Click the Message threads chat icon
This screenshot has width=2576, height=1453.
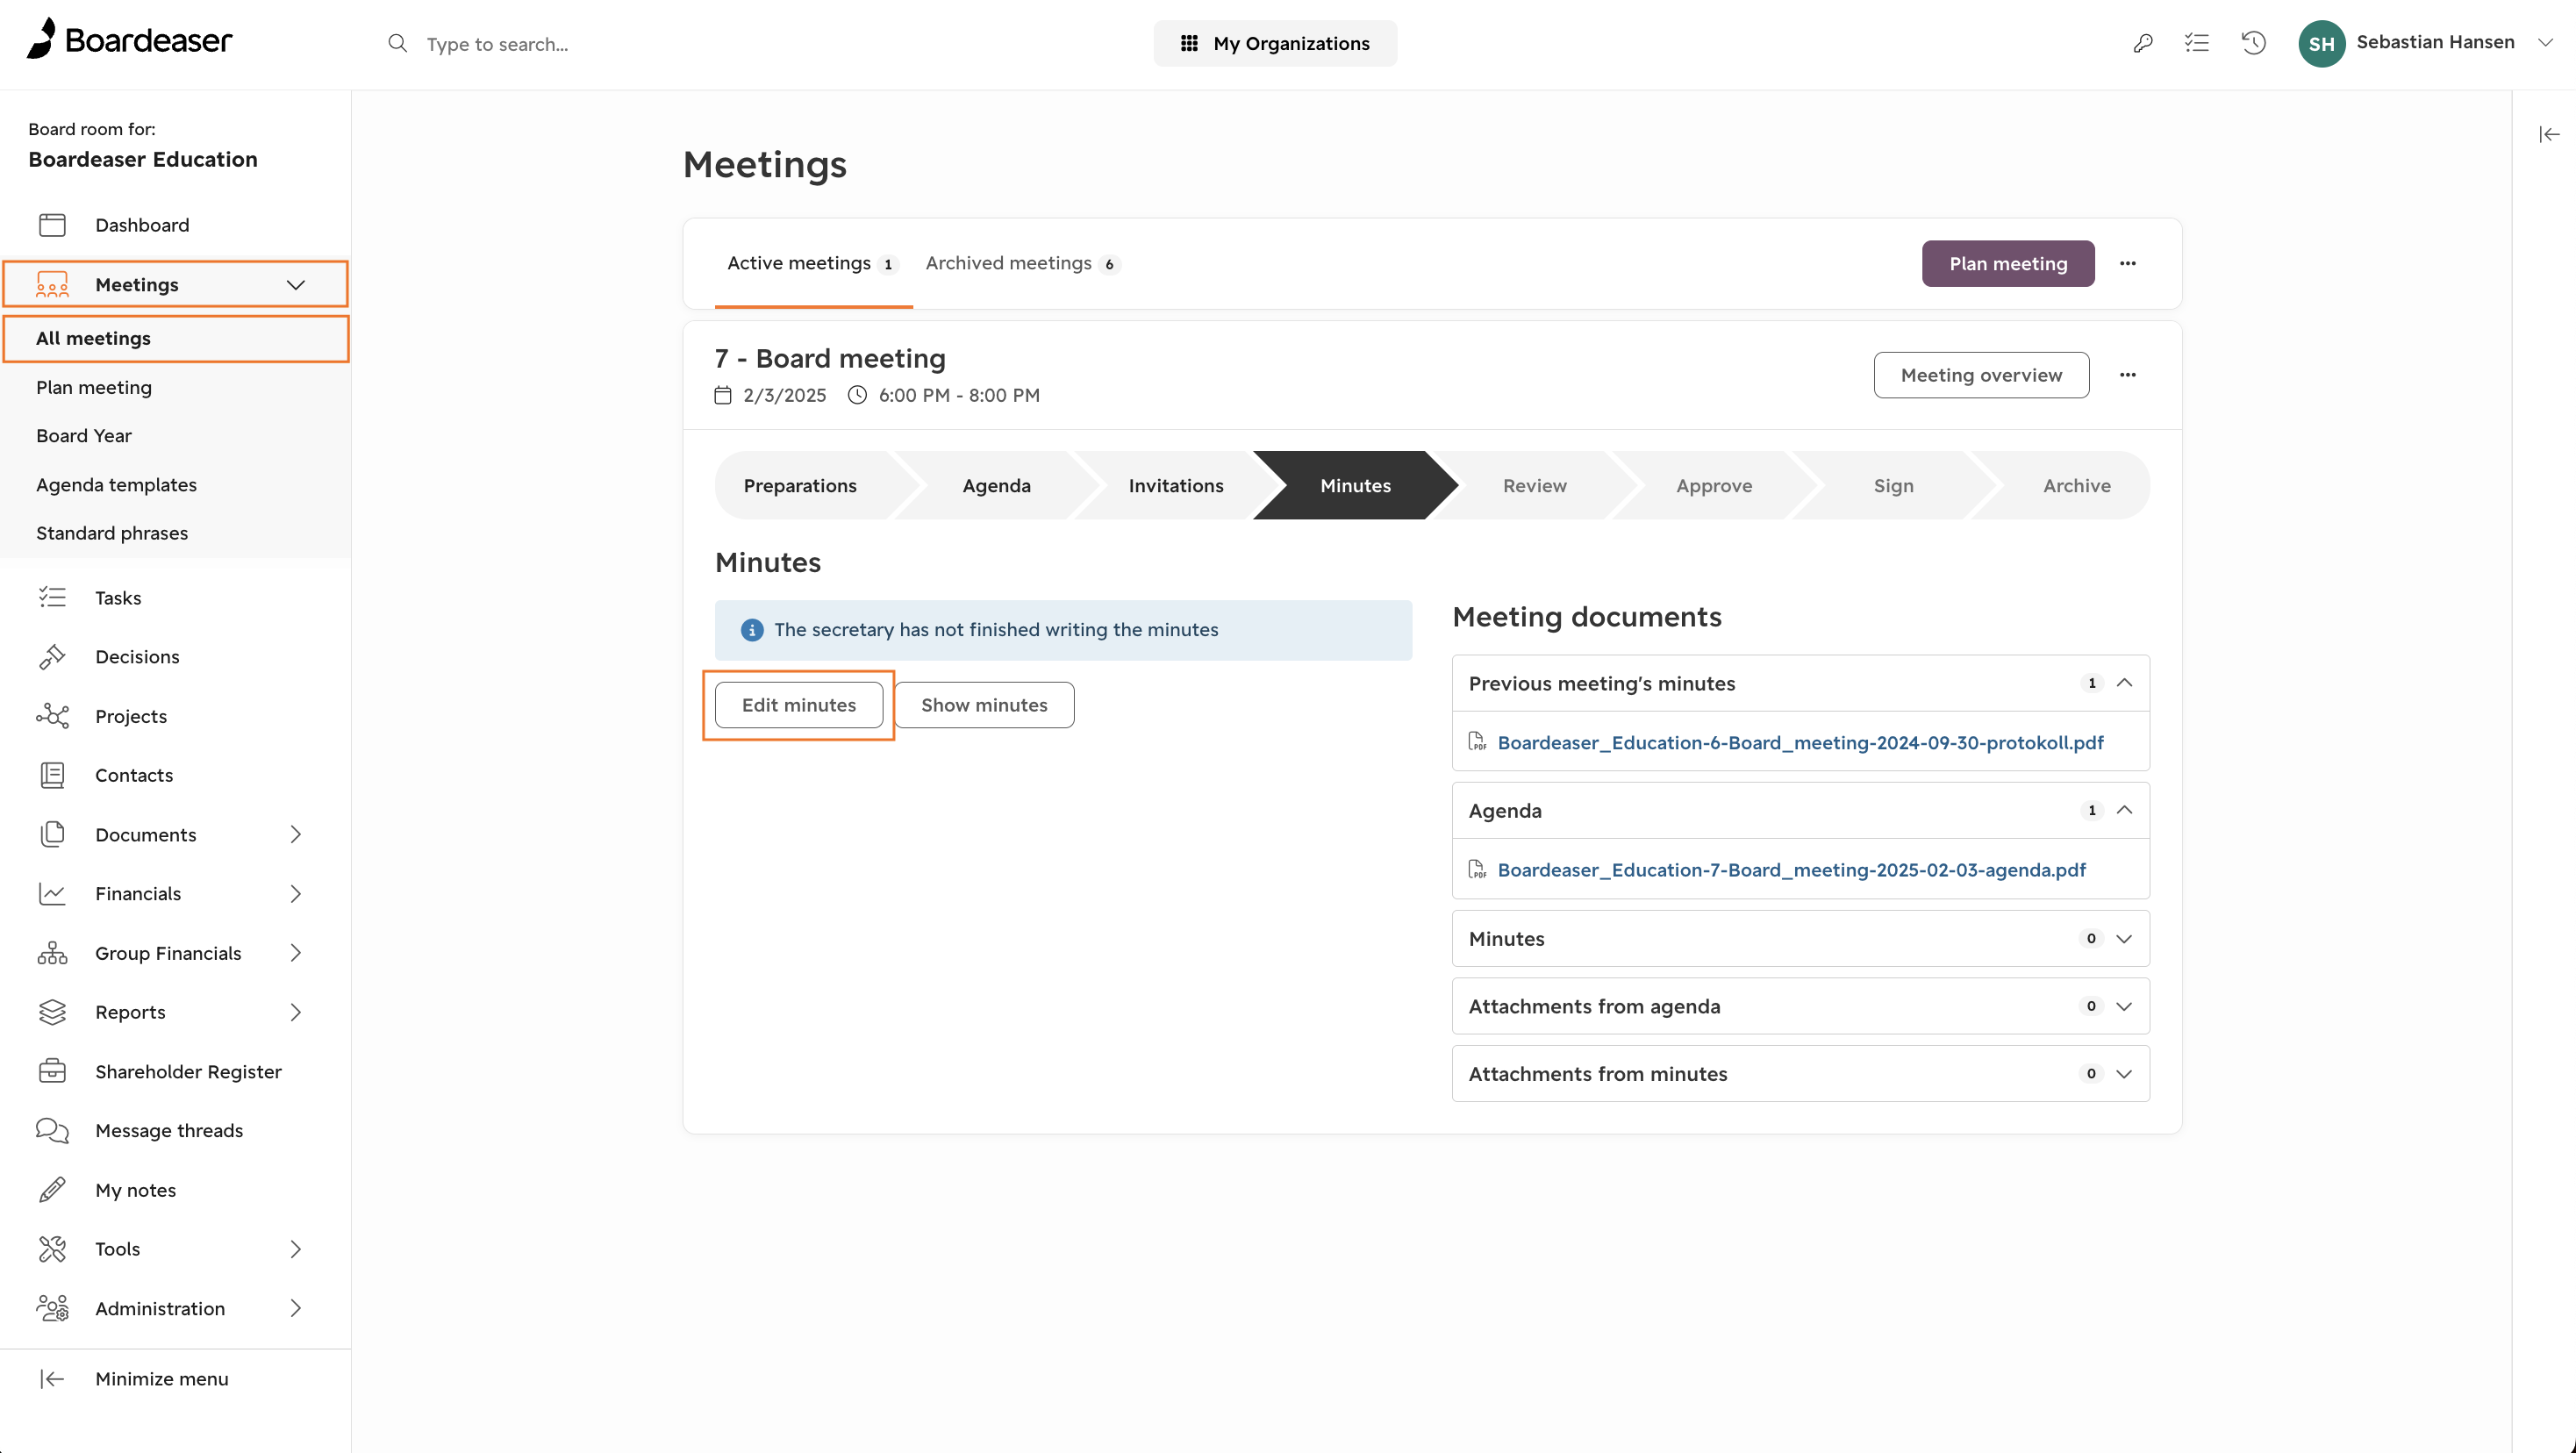pyautogui.click(x=52, y=1131)
